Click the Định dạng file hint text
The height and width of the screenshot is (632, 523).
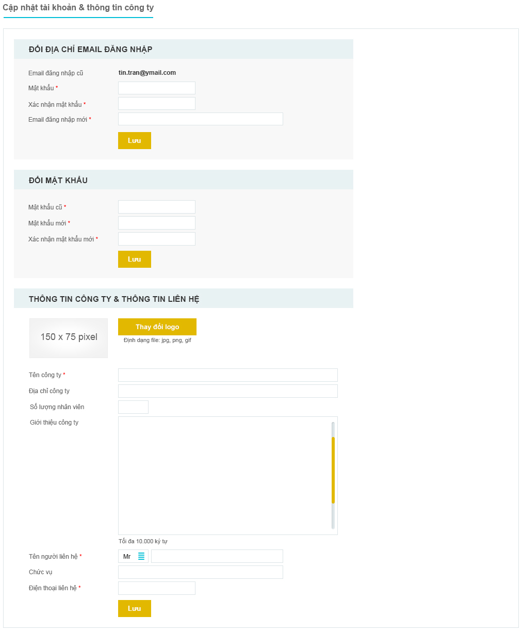157,341
